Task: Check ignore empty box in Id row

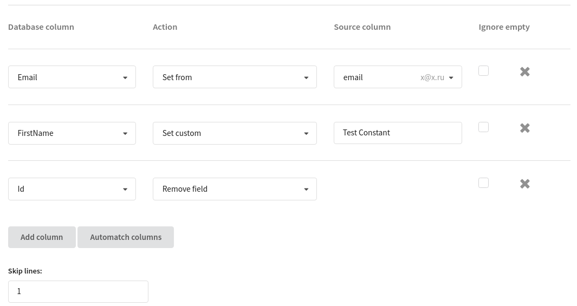Action: (x=483, y=183)
